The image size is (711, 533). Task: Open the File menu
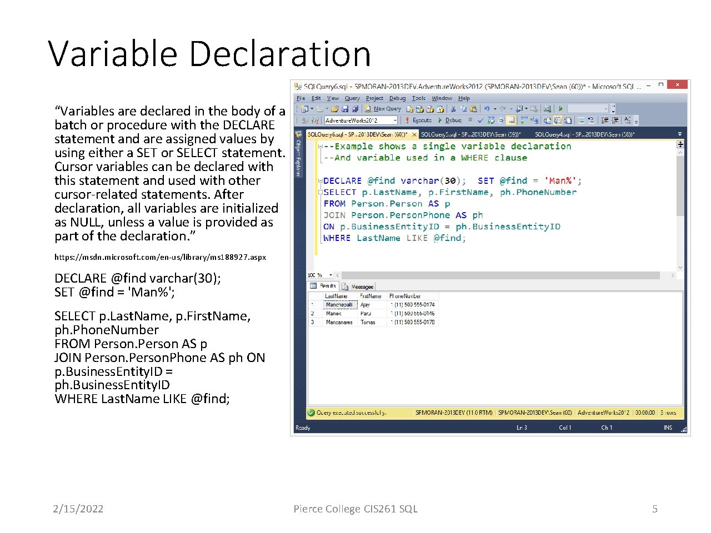click(x=301, y=98)
